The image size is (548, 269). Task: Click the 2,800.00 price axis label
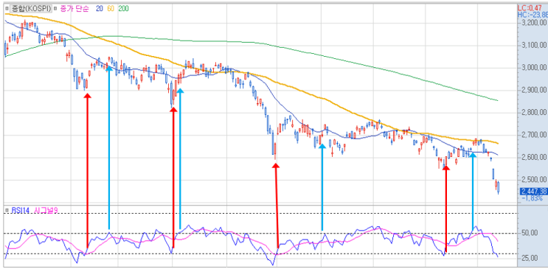(x=535, y=113)
